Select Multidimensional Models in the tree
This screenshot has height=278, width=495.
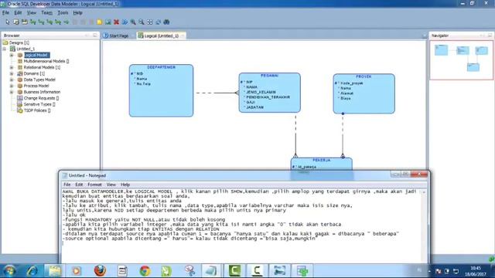pyautogui.click(x=46, y=62)
